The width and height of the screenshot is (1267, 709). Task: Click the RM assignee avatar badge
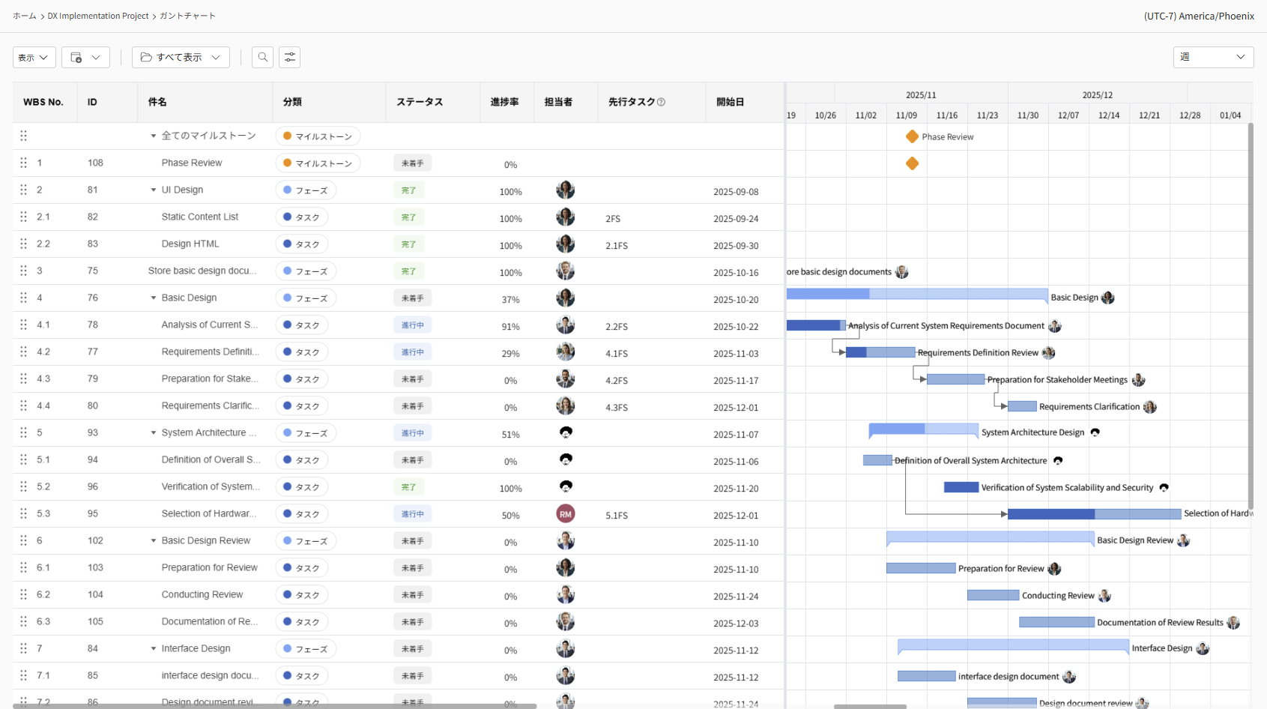pyautogui.click(x=565, y=513)
